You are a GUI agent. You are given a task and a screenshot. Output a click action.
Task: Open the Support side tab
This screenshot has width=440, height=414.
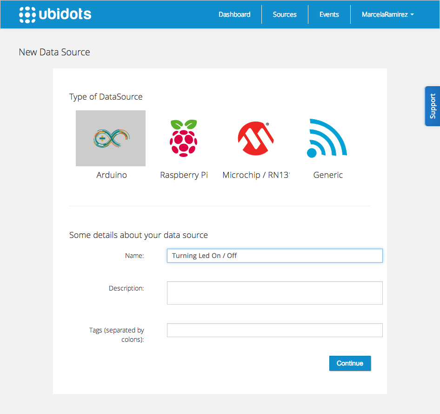(433, 106)
